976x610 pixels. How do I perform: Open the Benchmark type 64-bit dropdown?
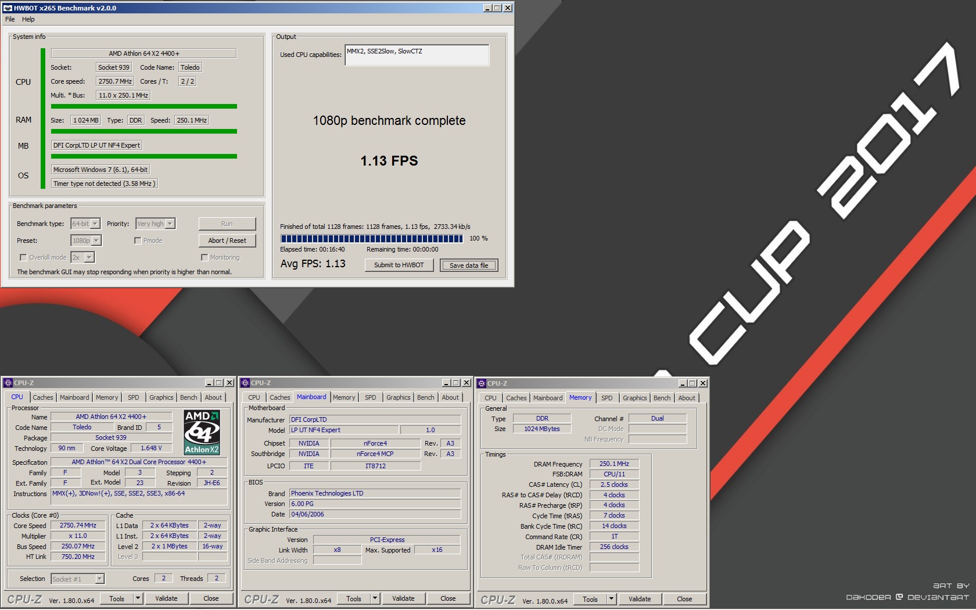point(85,224)
